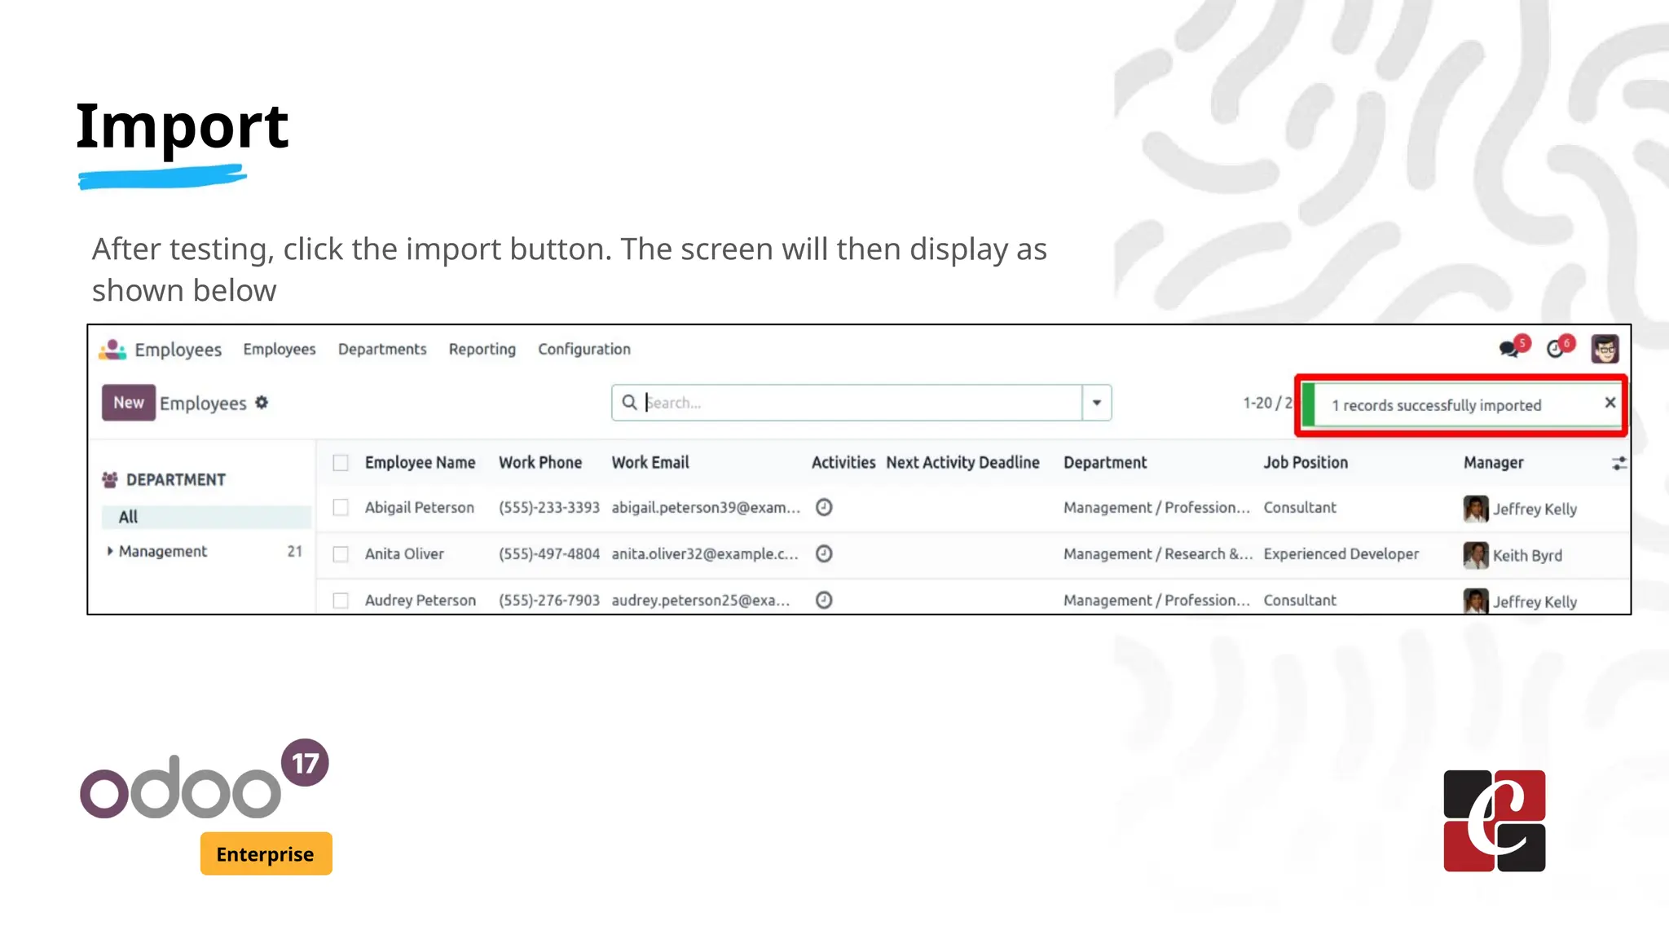Screen dimensions: 1669x939
Task: Open the user avatar menu
Action: click(x=1605, y=349)
